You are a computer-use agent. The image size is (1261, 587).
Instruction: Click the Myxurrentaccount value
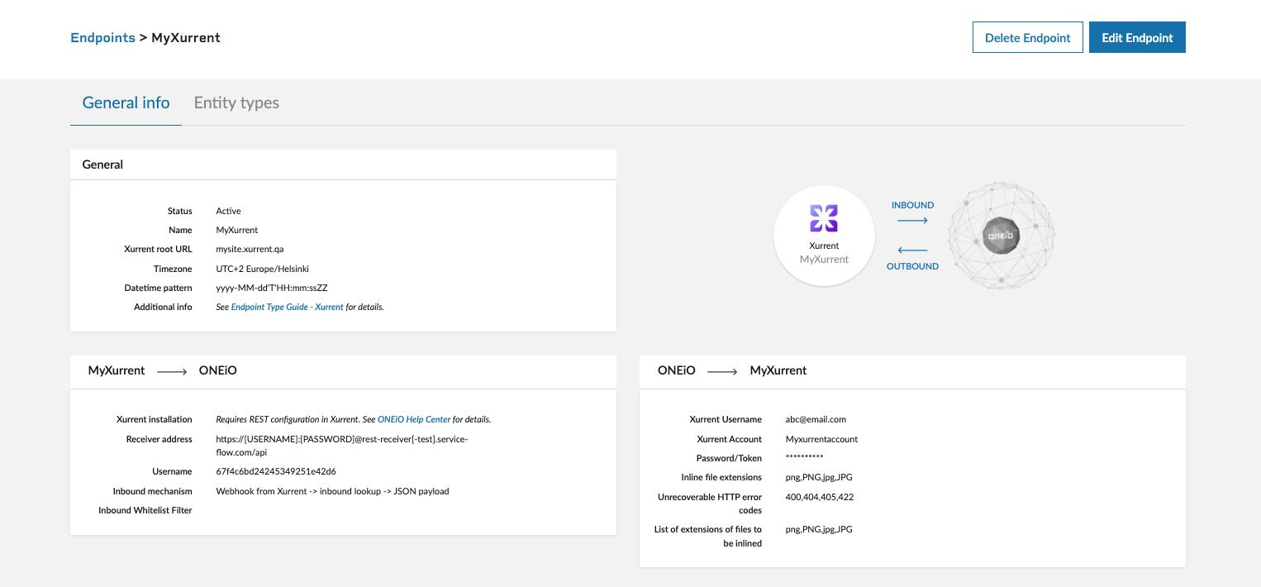pyautogui.click(x=821, y=439)
